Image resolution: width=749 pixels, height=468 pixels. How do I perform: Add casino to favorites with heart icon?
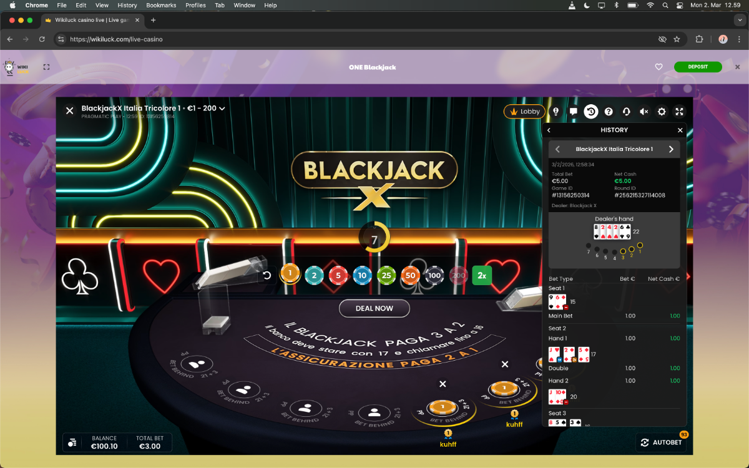point(658,67)
